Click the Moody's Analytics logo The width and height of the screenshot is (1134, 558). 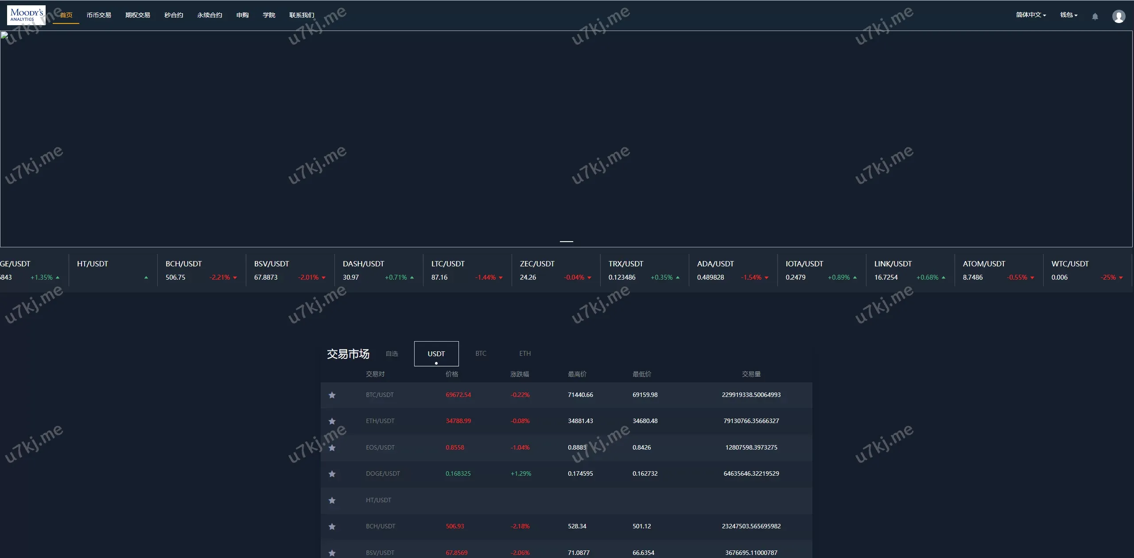pyautogui.click(x=26, y=15)
